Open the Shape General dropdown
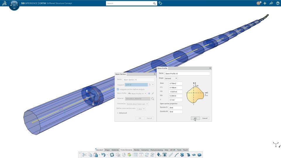Screen dimensions: 281x158 tap(171, 78)
